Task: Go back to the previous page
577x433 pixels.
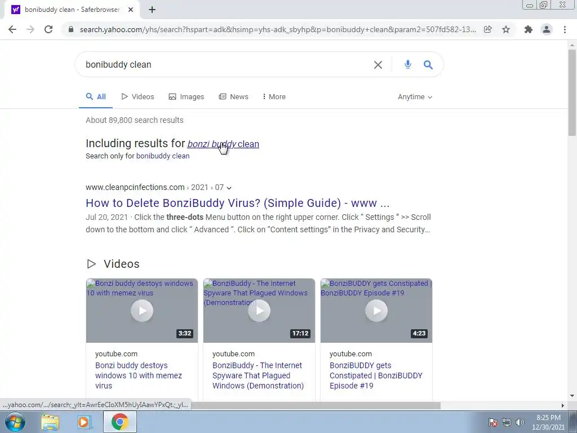Action: point(12,29)
